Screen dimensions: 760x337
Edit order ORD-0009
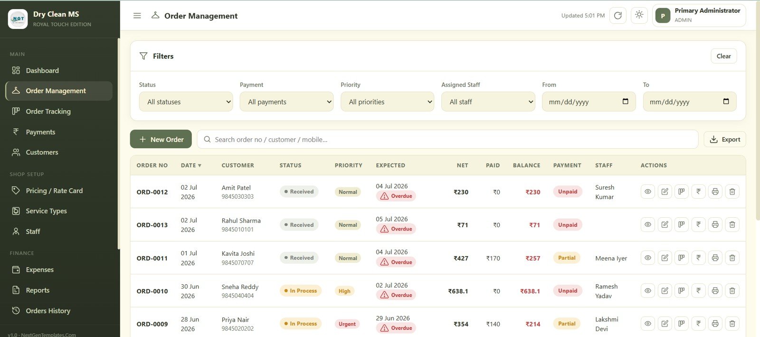(665, 324)
